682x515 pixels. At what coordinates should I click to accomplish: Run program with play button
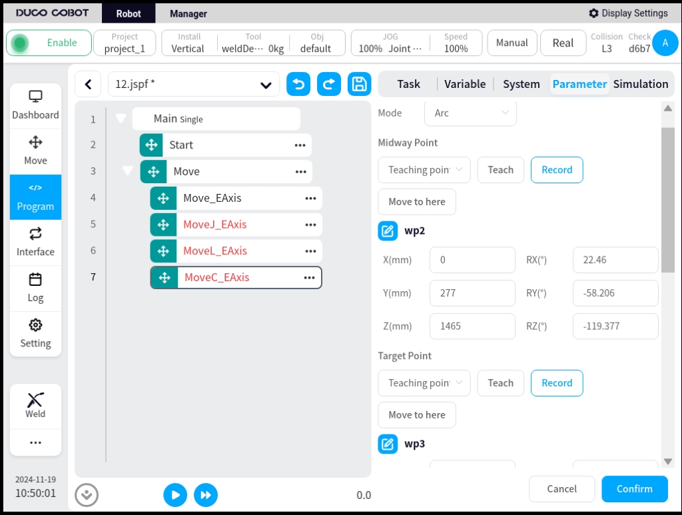(175, 495)
